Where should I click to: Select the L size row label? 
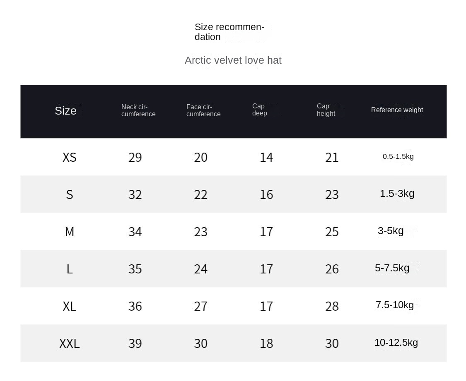click(x=69, y=269)
